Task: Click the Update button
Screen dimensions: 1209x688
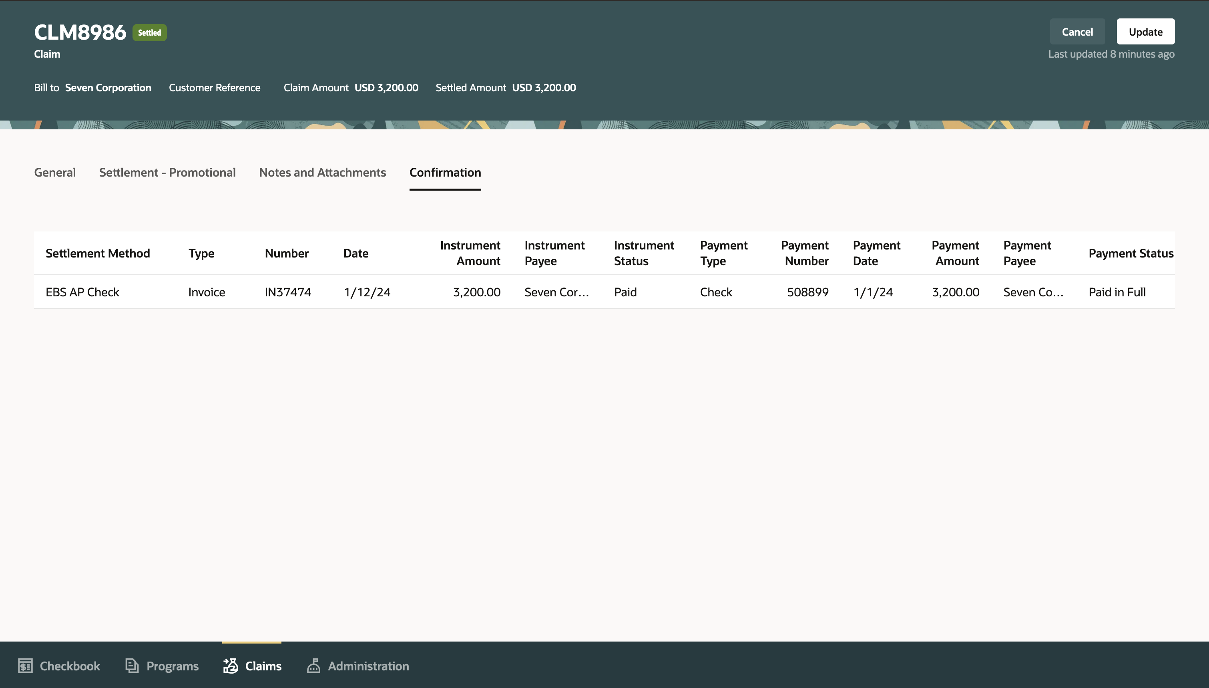Action: tap(1146, 31)
